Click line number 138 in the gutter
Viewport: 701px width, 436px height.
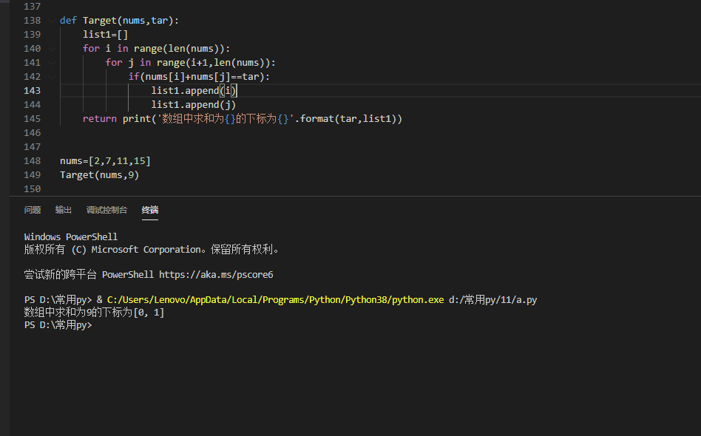33,21
